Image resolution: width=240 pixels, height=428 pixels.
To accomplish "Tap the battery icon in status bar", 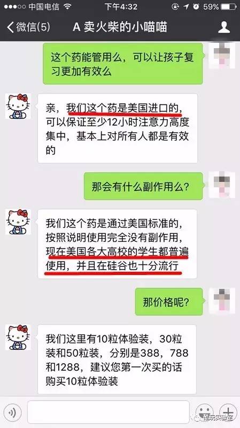I will tap(229, 6).
